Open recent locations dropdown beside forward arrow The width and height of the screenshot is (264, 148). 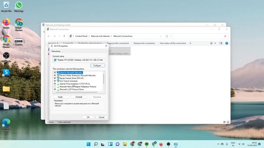coord(59,36)
